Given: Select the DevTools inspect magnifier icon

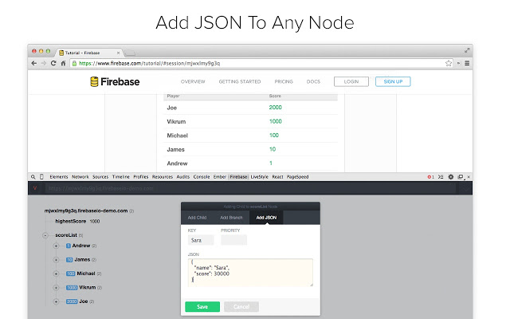Looking at the screenshot, I should [x=33, y=177].
